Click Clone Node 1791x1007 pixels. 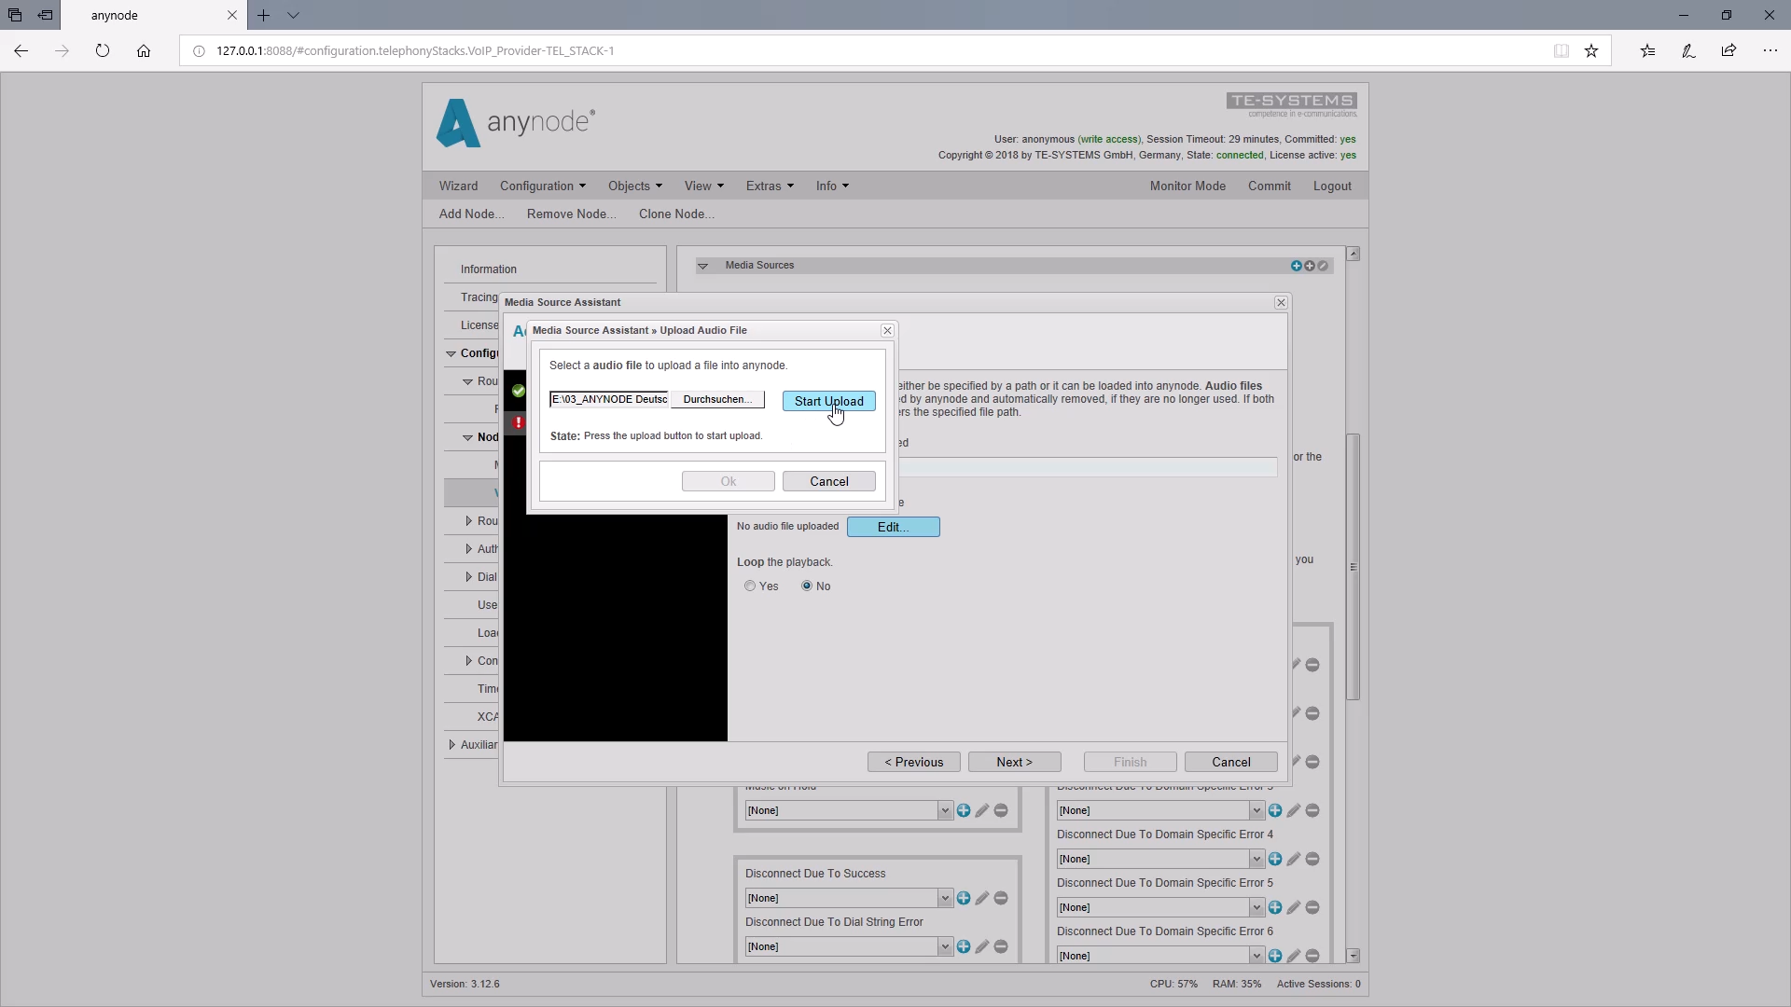(x=676, y=214)
